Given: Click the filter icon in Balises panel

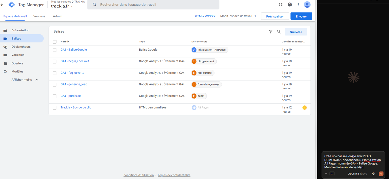Looking at the screenshot, I should [271, 32].
